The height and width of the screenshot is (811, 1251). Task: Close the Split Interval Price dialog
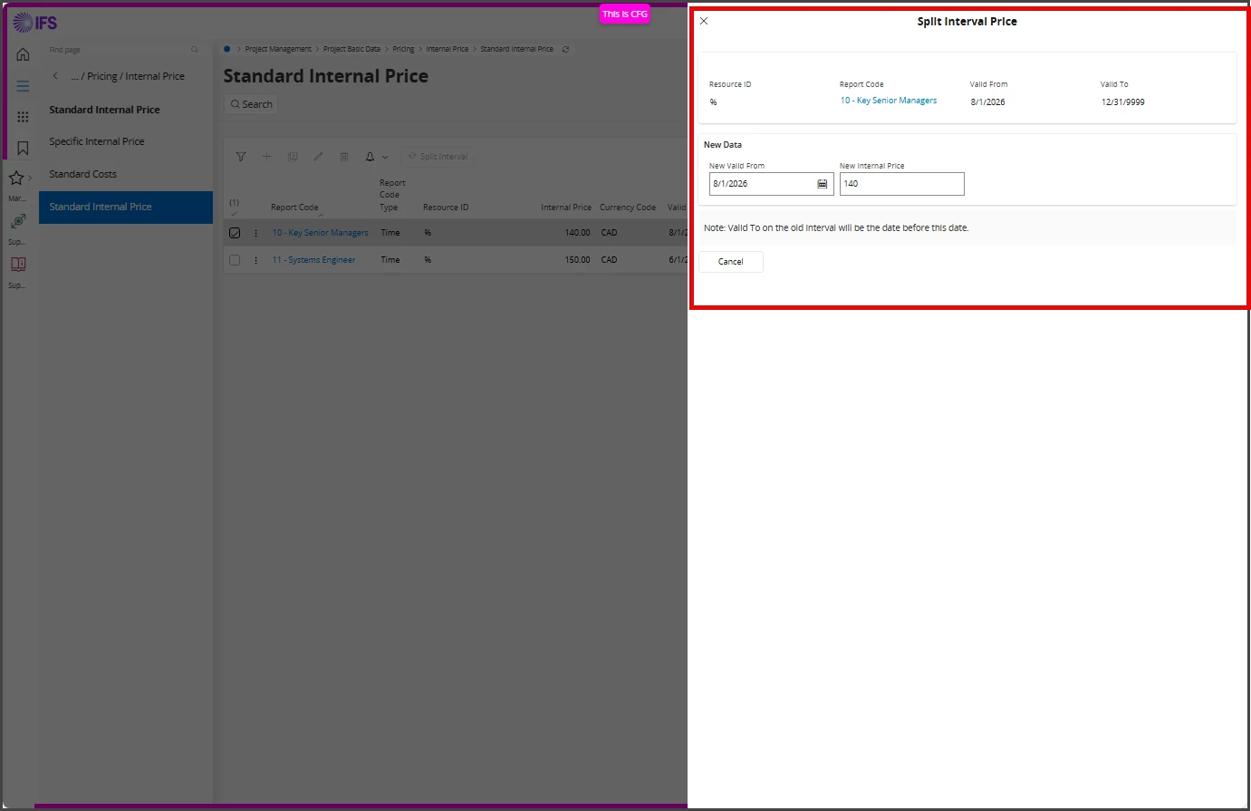tap(704, 21)
